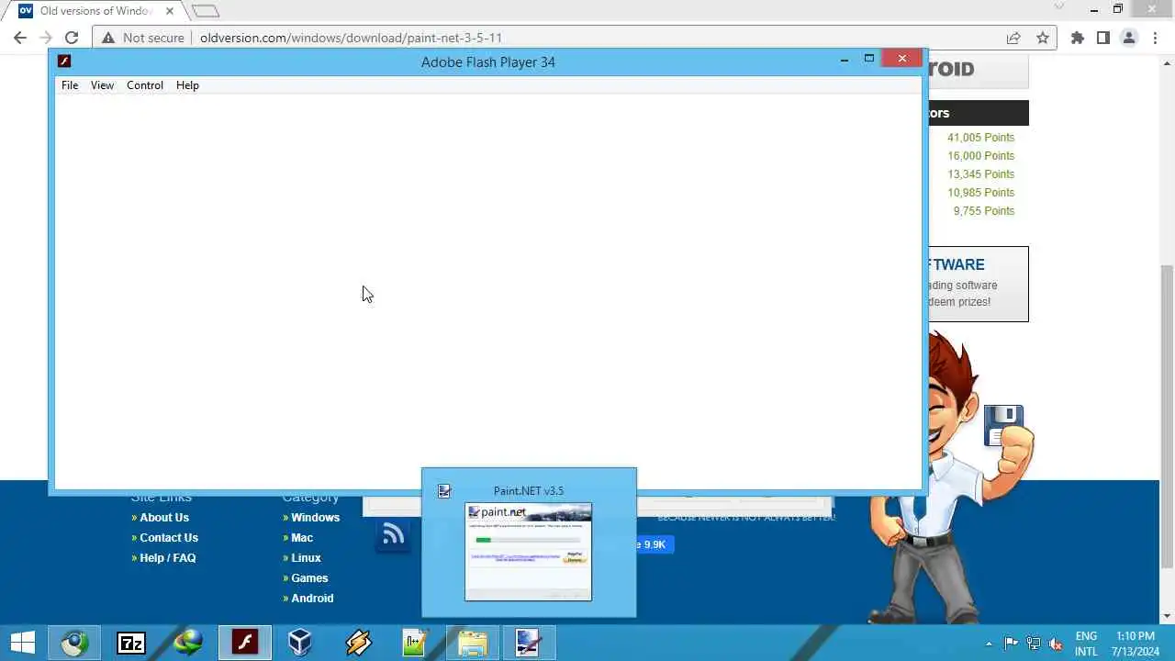Open the tab search chevron in browser
This screenshot has height=661, width=1175.
click(x=1059, y=7)
